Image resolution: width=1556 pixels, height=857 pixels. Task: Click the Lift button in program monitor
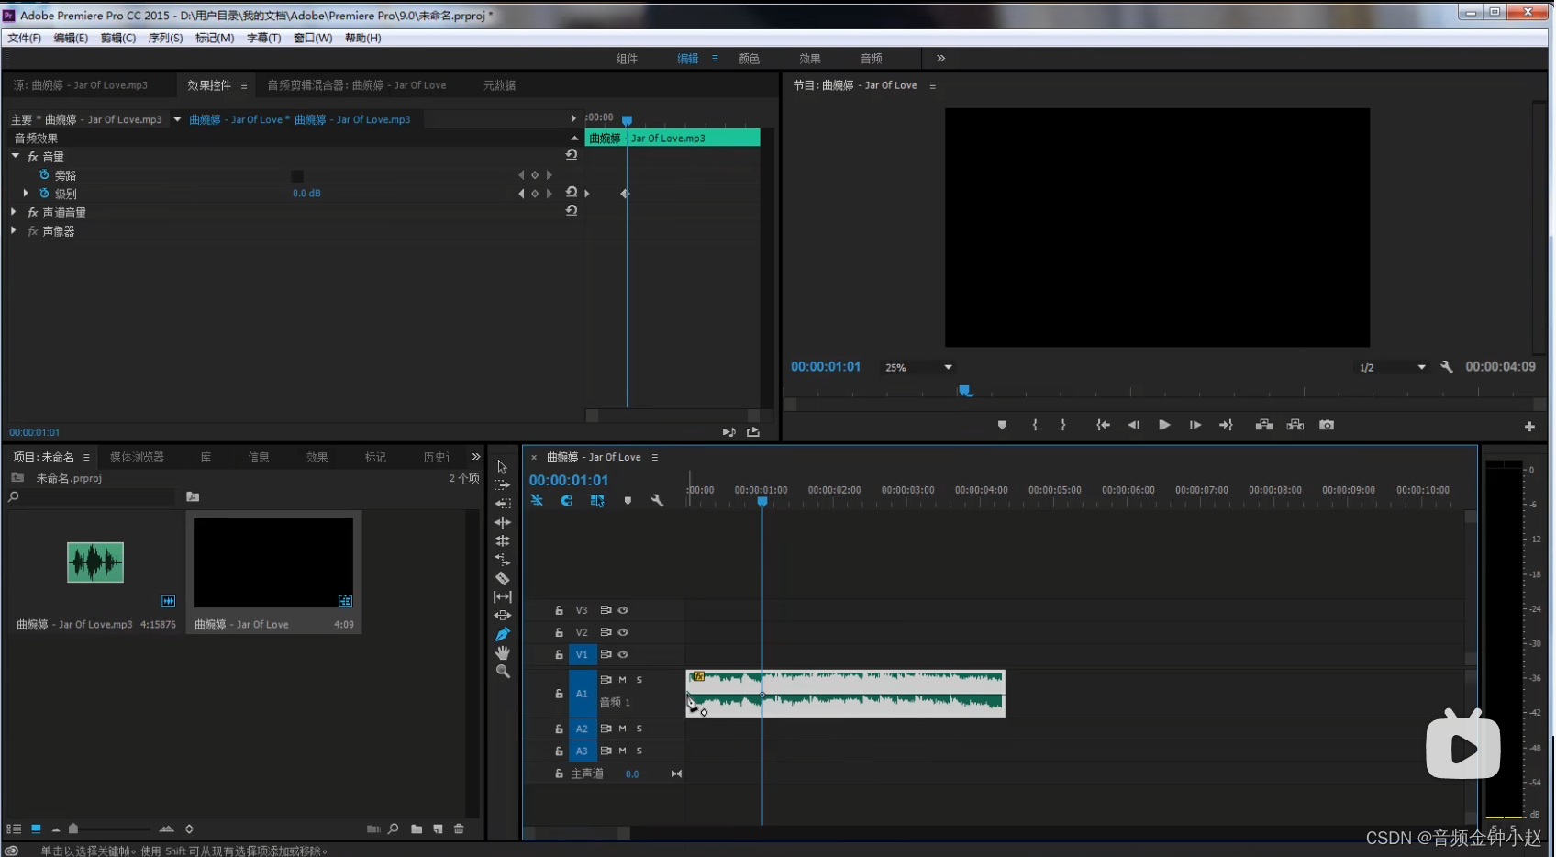pyautogui.click(x=1264, y=425)
